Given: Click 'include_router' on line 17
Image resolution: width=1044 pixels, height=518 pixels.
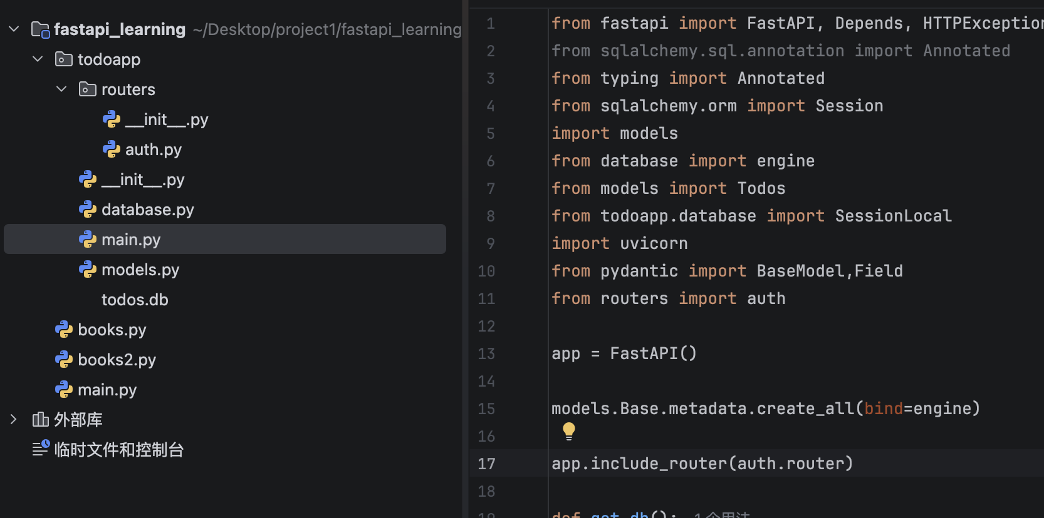Looking at the screenshot, I should point(659,464).
